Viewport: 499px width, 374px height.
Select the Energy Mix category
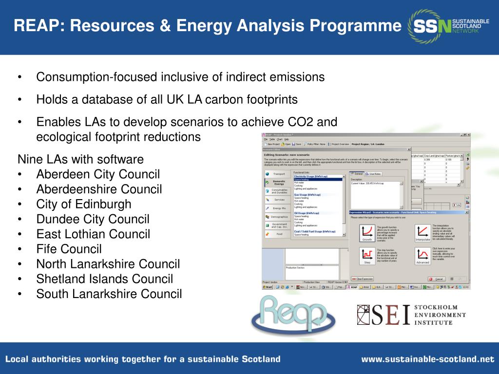(x=278, y=208)
